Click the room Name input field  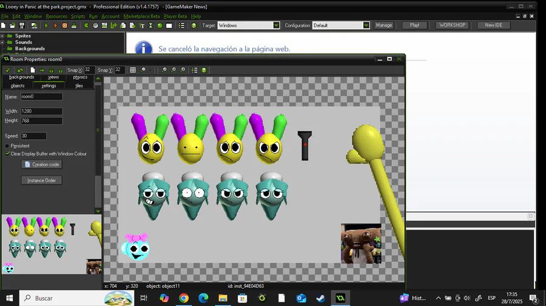pos(41,97)
